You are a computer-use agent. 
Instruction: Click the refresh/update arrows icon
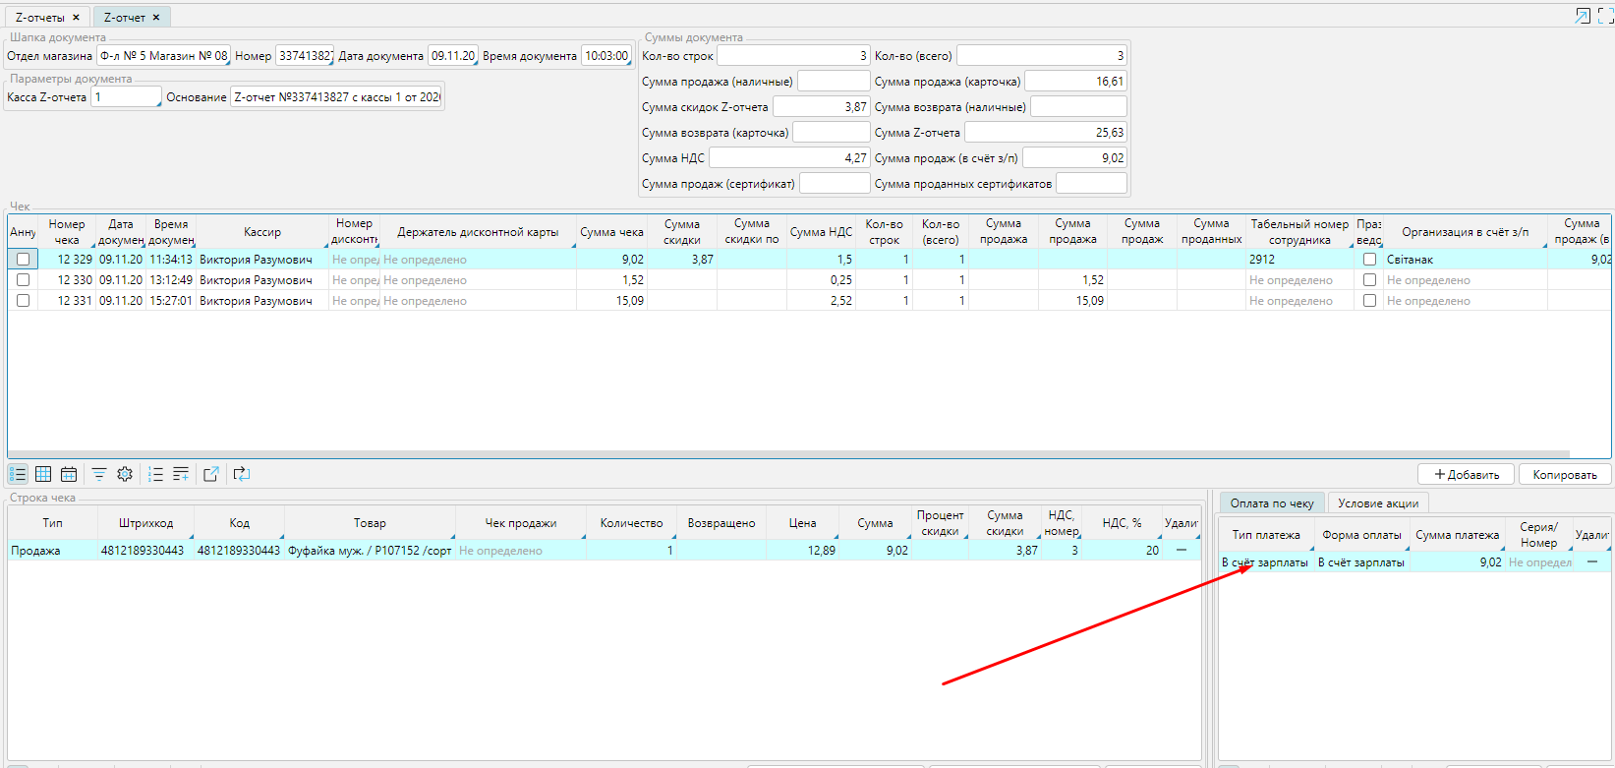coord(242,474)
